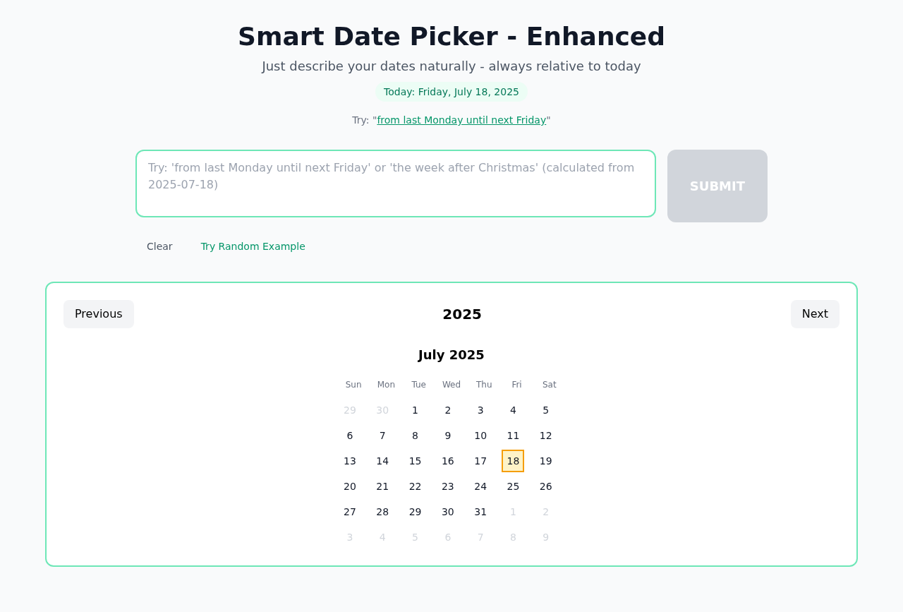Viewport: 903px width, 612px height.
Task: Select the grayed-out August 1 cell
Action: coord(512,512)
